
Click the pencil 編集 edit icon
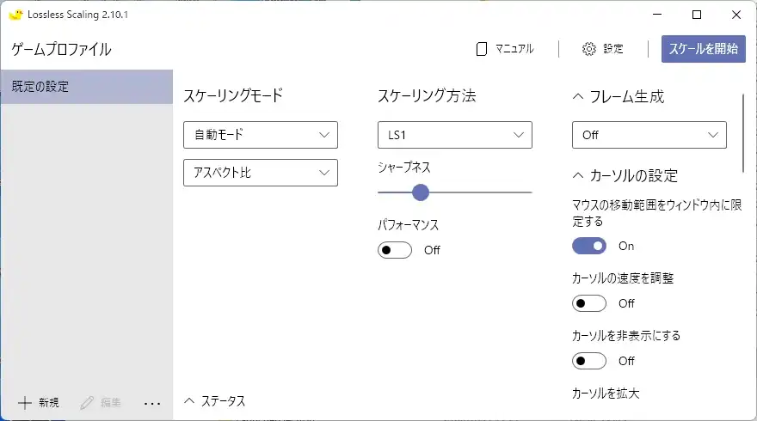pos(87,402)
